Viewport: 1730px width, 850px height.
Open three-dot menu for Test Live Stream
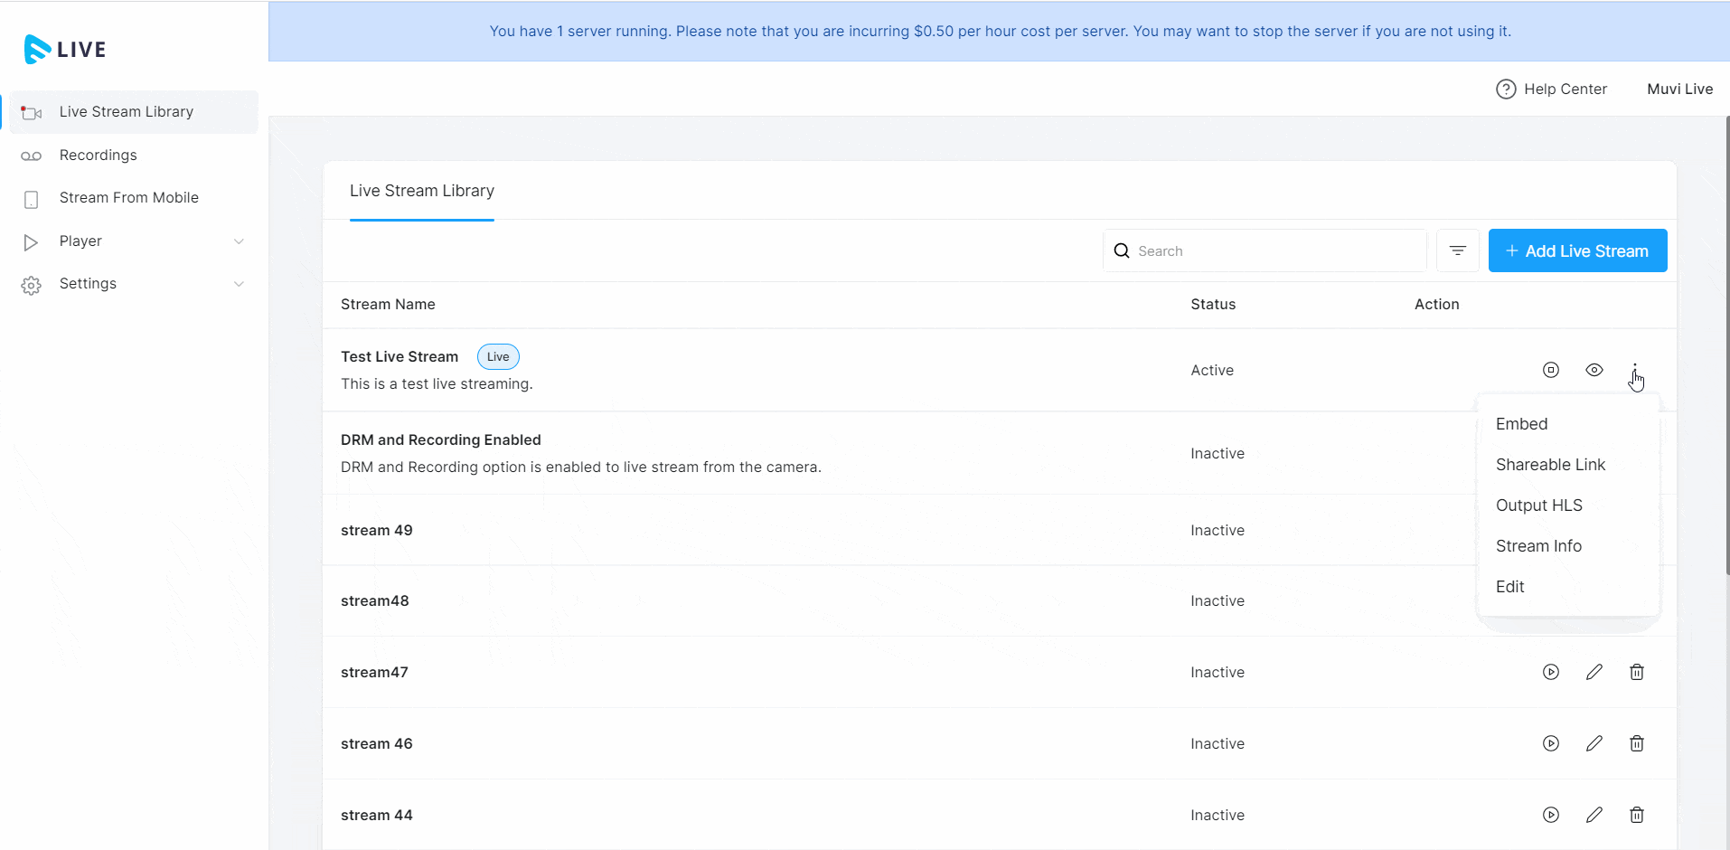pyautogui.click(x=1635, y=369)
